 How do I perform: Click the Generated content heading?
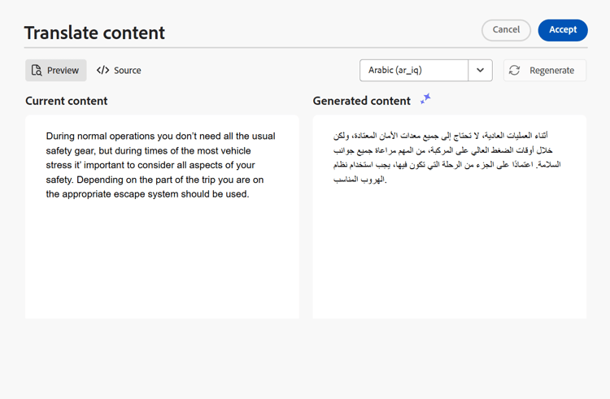pos(361,101)
